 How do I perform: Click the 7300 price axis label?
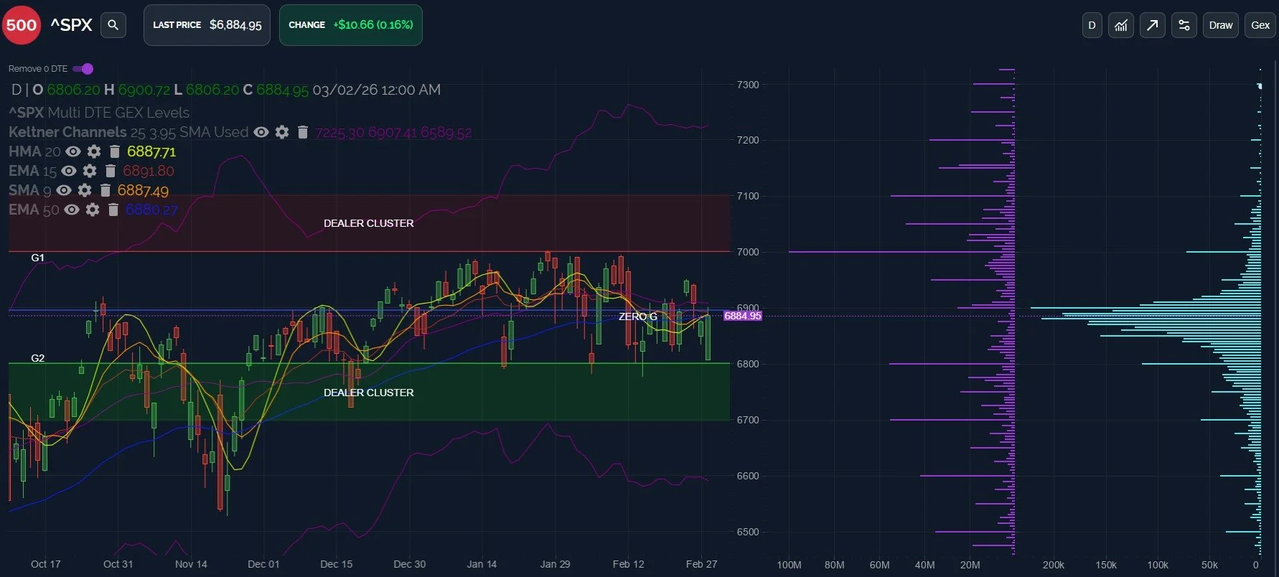tap(748, 85)
